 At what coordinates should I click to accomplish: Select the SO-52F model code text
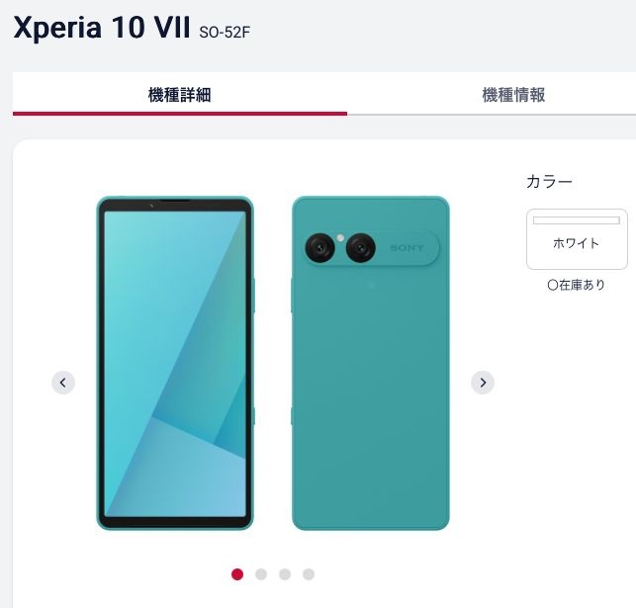tap(225, 32)
